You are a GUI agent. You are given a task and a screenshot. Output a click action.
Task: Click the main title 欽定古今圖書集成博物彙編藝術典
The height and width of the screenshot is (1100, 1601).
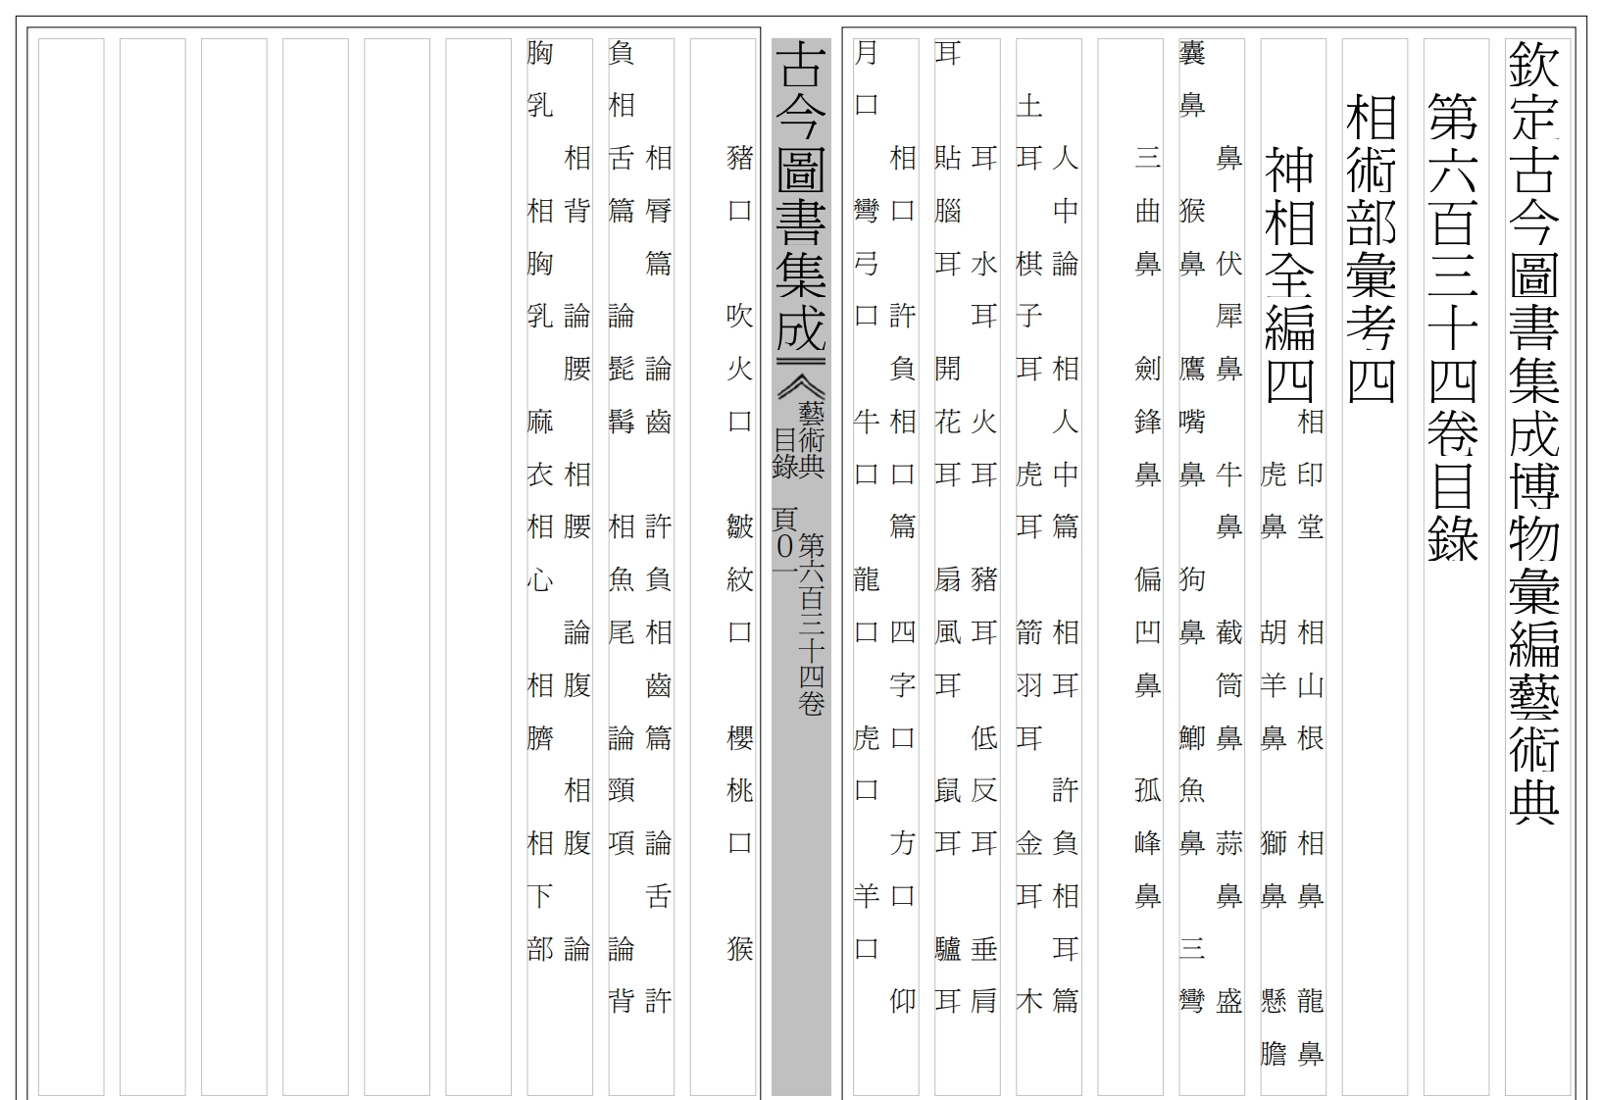pyautogui.click(x=1534, y=431)
